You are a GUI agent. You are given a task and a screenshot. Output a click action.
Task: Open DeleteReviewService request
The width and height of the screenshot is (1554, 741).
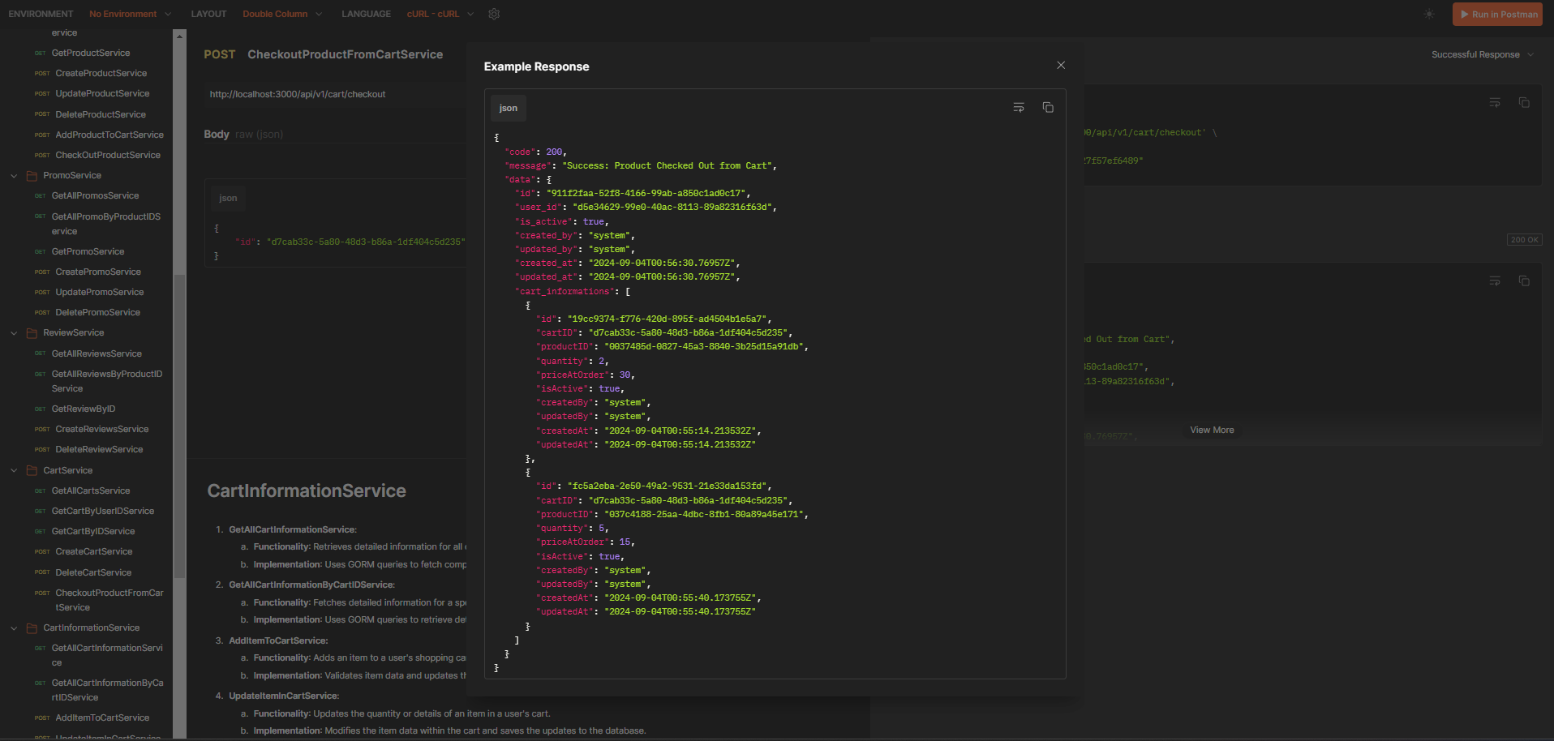click(x=99, y=449)
